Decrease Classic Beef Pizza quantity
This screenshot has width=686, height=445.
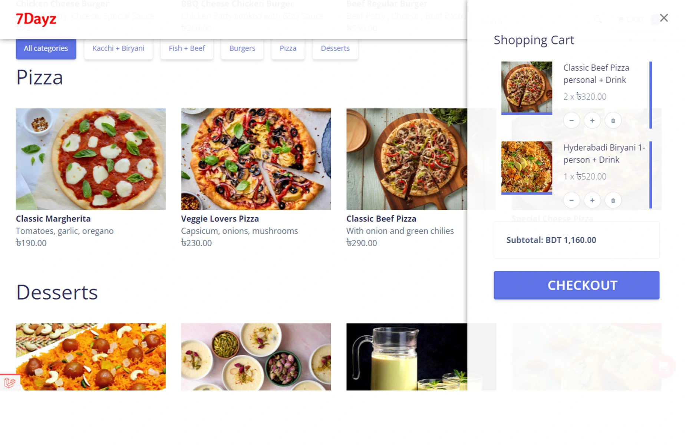(x=571, y=121)
